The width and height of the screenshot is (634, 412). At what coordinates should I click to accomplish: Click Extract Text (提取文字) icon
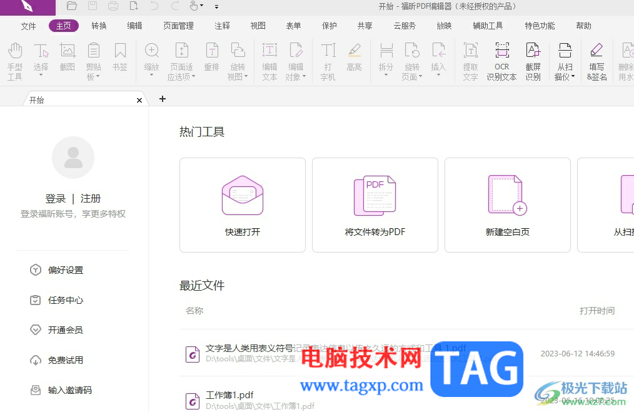(471, 51)
